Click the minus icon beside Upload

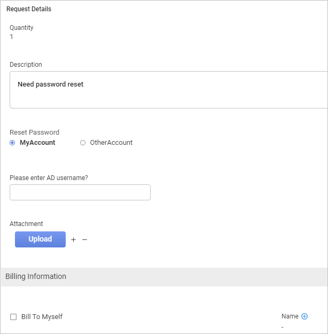84,240
